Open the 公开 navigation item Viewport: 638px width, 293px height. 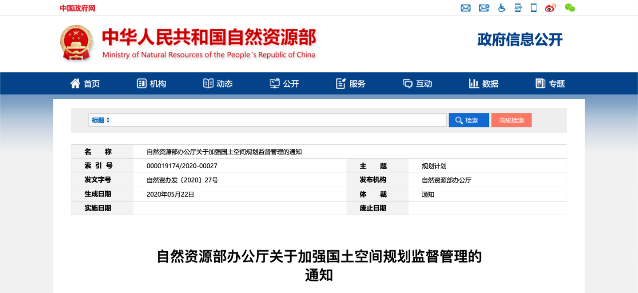click(x=285, y=83)
